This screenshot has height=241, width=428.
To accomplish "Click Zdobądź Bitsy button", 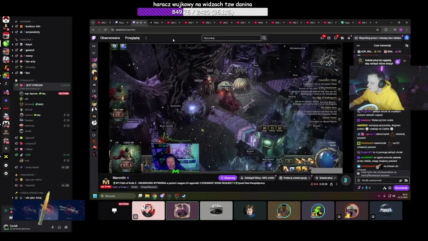I will click(x=257, y=178).
